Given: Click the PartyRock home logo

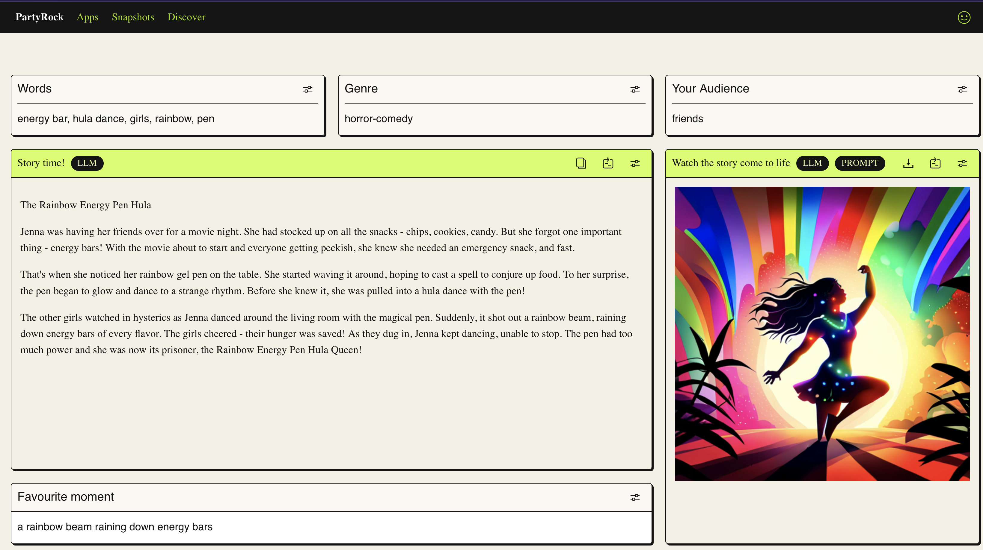Looking at the screenshot, I should click(x=39, y=17).
